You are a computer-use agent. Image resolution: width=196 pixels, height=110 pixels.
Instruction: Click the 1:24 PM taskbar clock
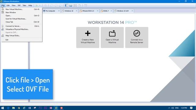coord(184,108)
